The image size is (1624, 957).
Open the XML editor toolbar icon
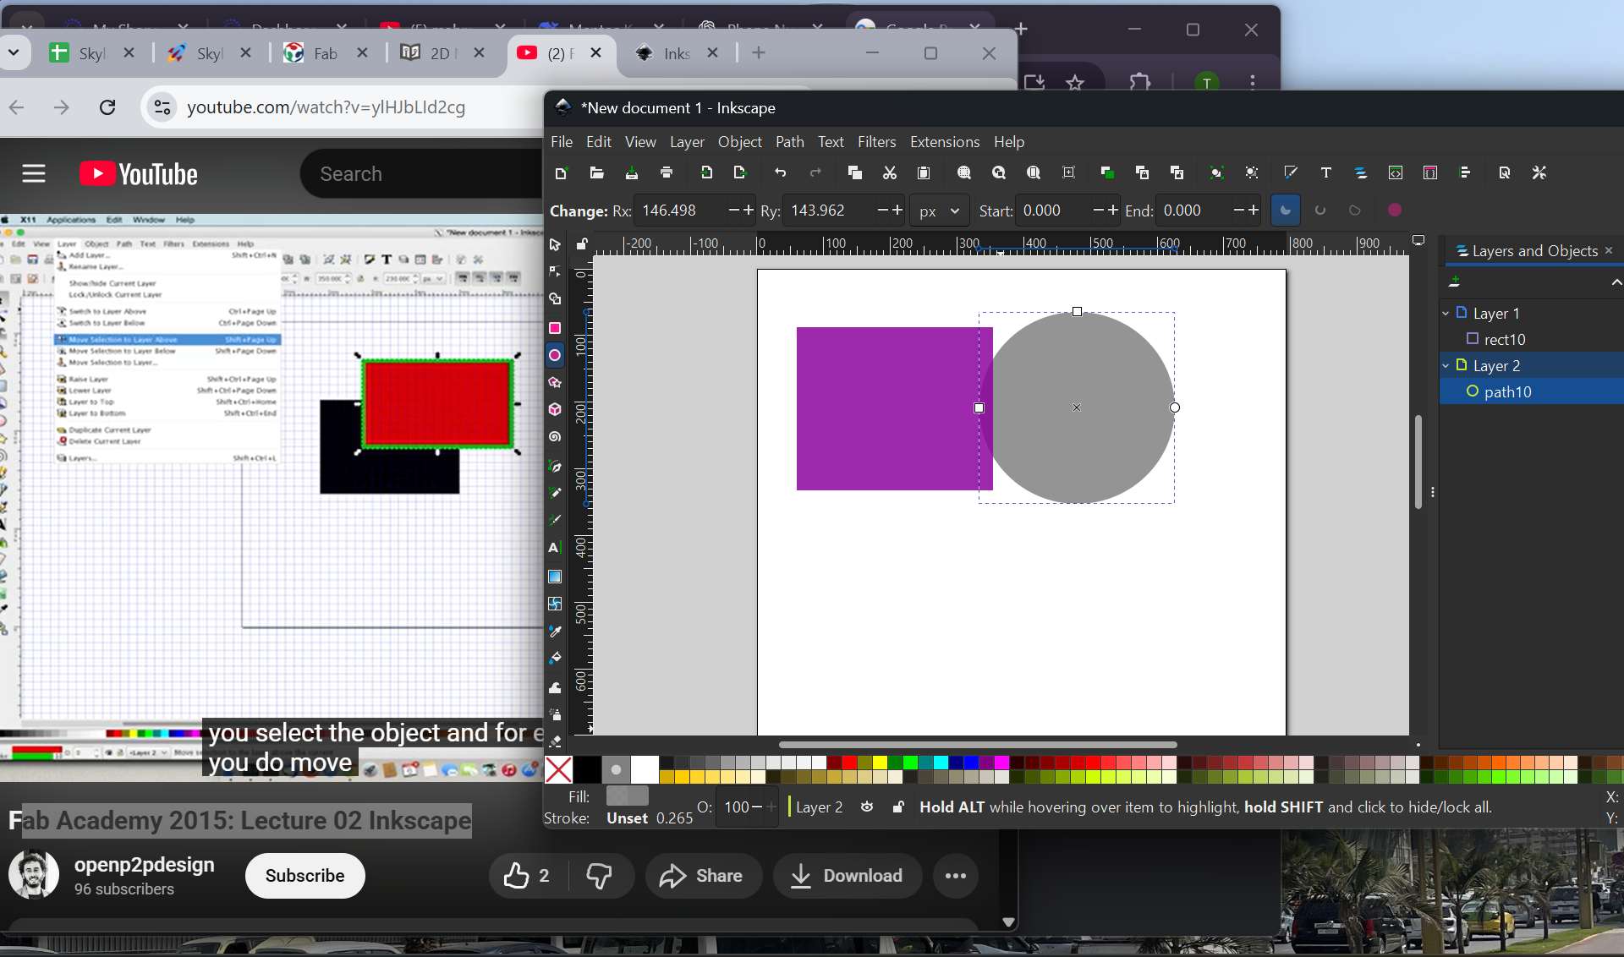1395,173
